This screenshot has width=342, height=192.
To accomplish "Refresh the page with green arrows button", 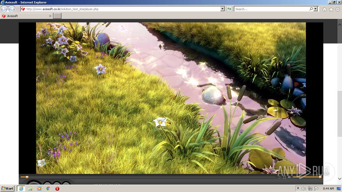I will (229, 9).
